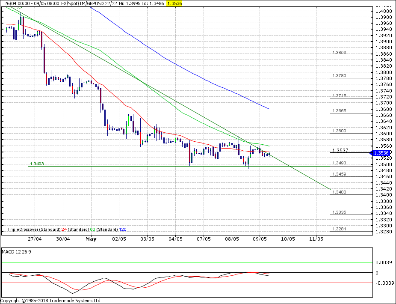This screenshot has height=304, width=396.
Task: Click the 1.3493 label on left support line
Action: pos(37,164)
